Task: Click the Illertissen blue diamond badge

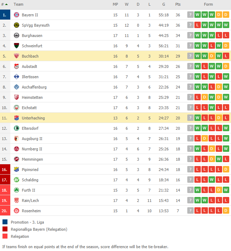Action: pyautogui.click(x=16, y=77)
